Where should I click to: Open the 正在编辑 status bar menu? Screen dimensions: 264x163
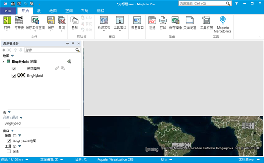pyautogui.click(x=51, y=159)
